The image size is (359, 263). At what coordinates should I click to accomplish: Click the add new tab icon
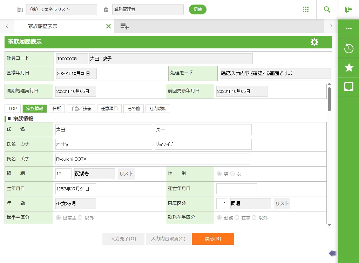124,26
